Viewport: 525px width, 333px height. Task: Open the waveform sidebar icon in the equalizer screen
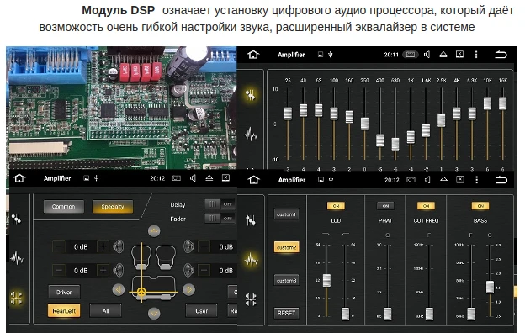click(251, 135)
